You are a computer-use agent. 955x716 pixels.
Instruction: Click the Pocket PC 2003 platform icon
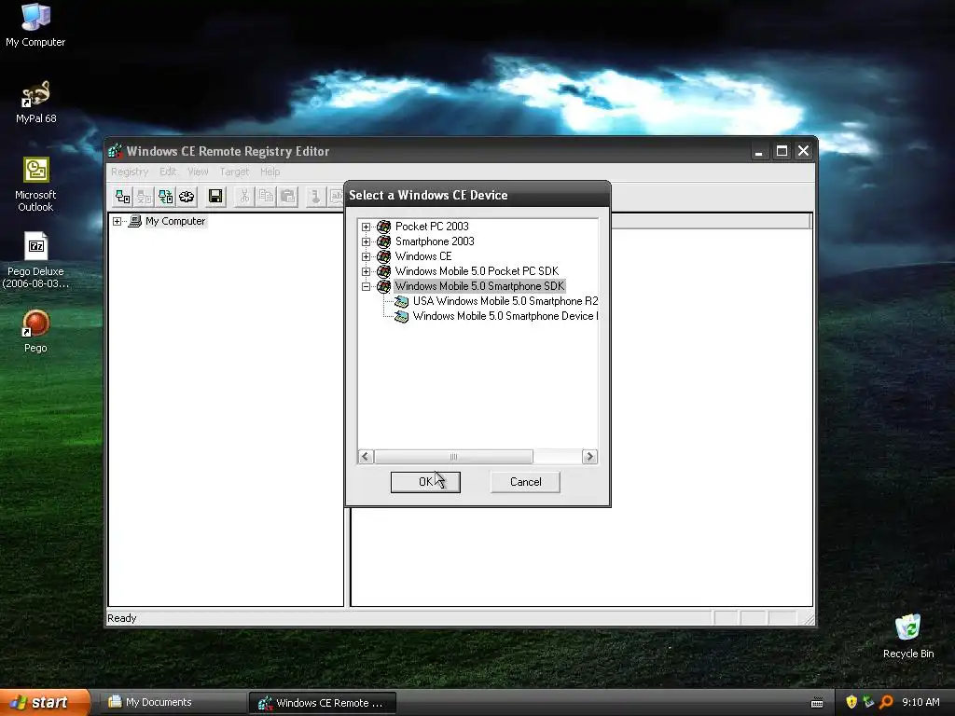click(x=383, y=227)
